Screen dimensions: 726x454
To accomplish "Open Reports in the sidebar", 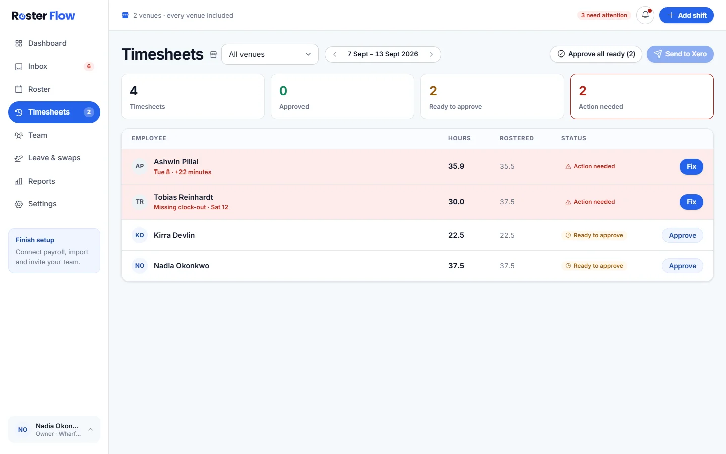I will coord(54,181).
